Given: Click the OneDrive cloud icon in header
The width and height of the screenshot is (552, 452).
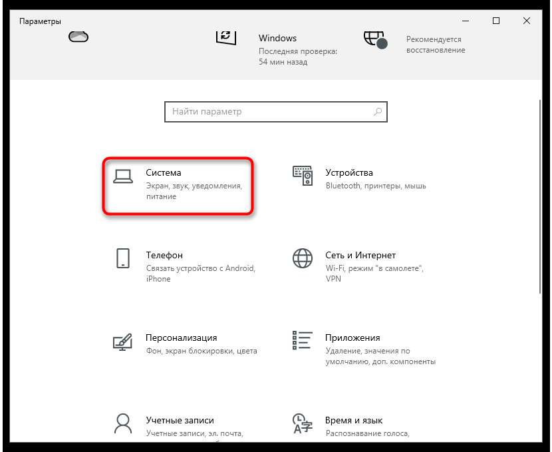Looking at the screenshot, I should (x=78, y=37).
